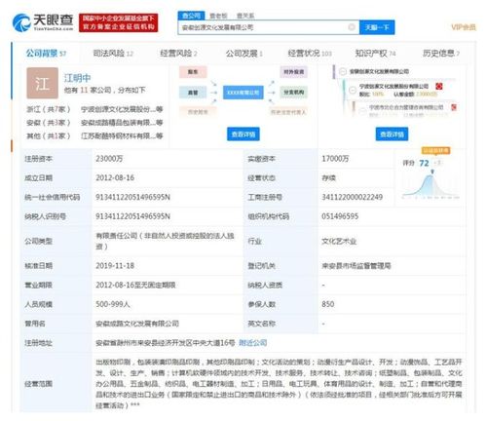Open the 司法风险 tab
This screenshot has height=421, width=487.
click(x=113, y=54)
